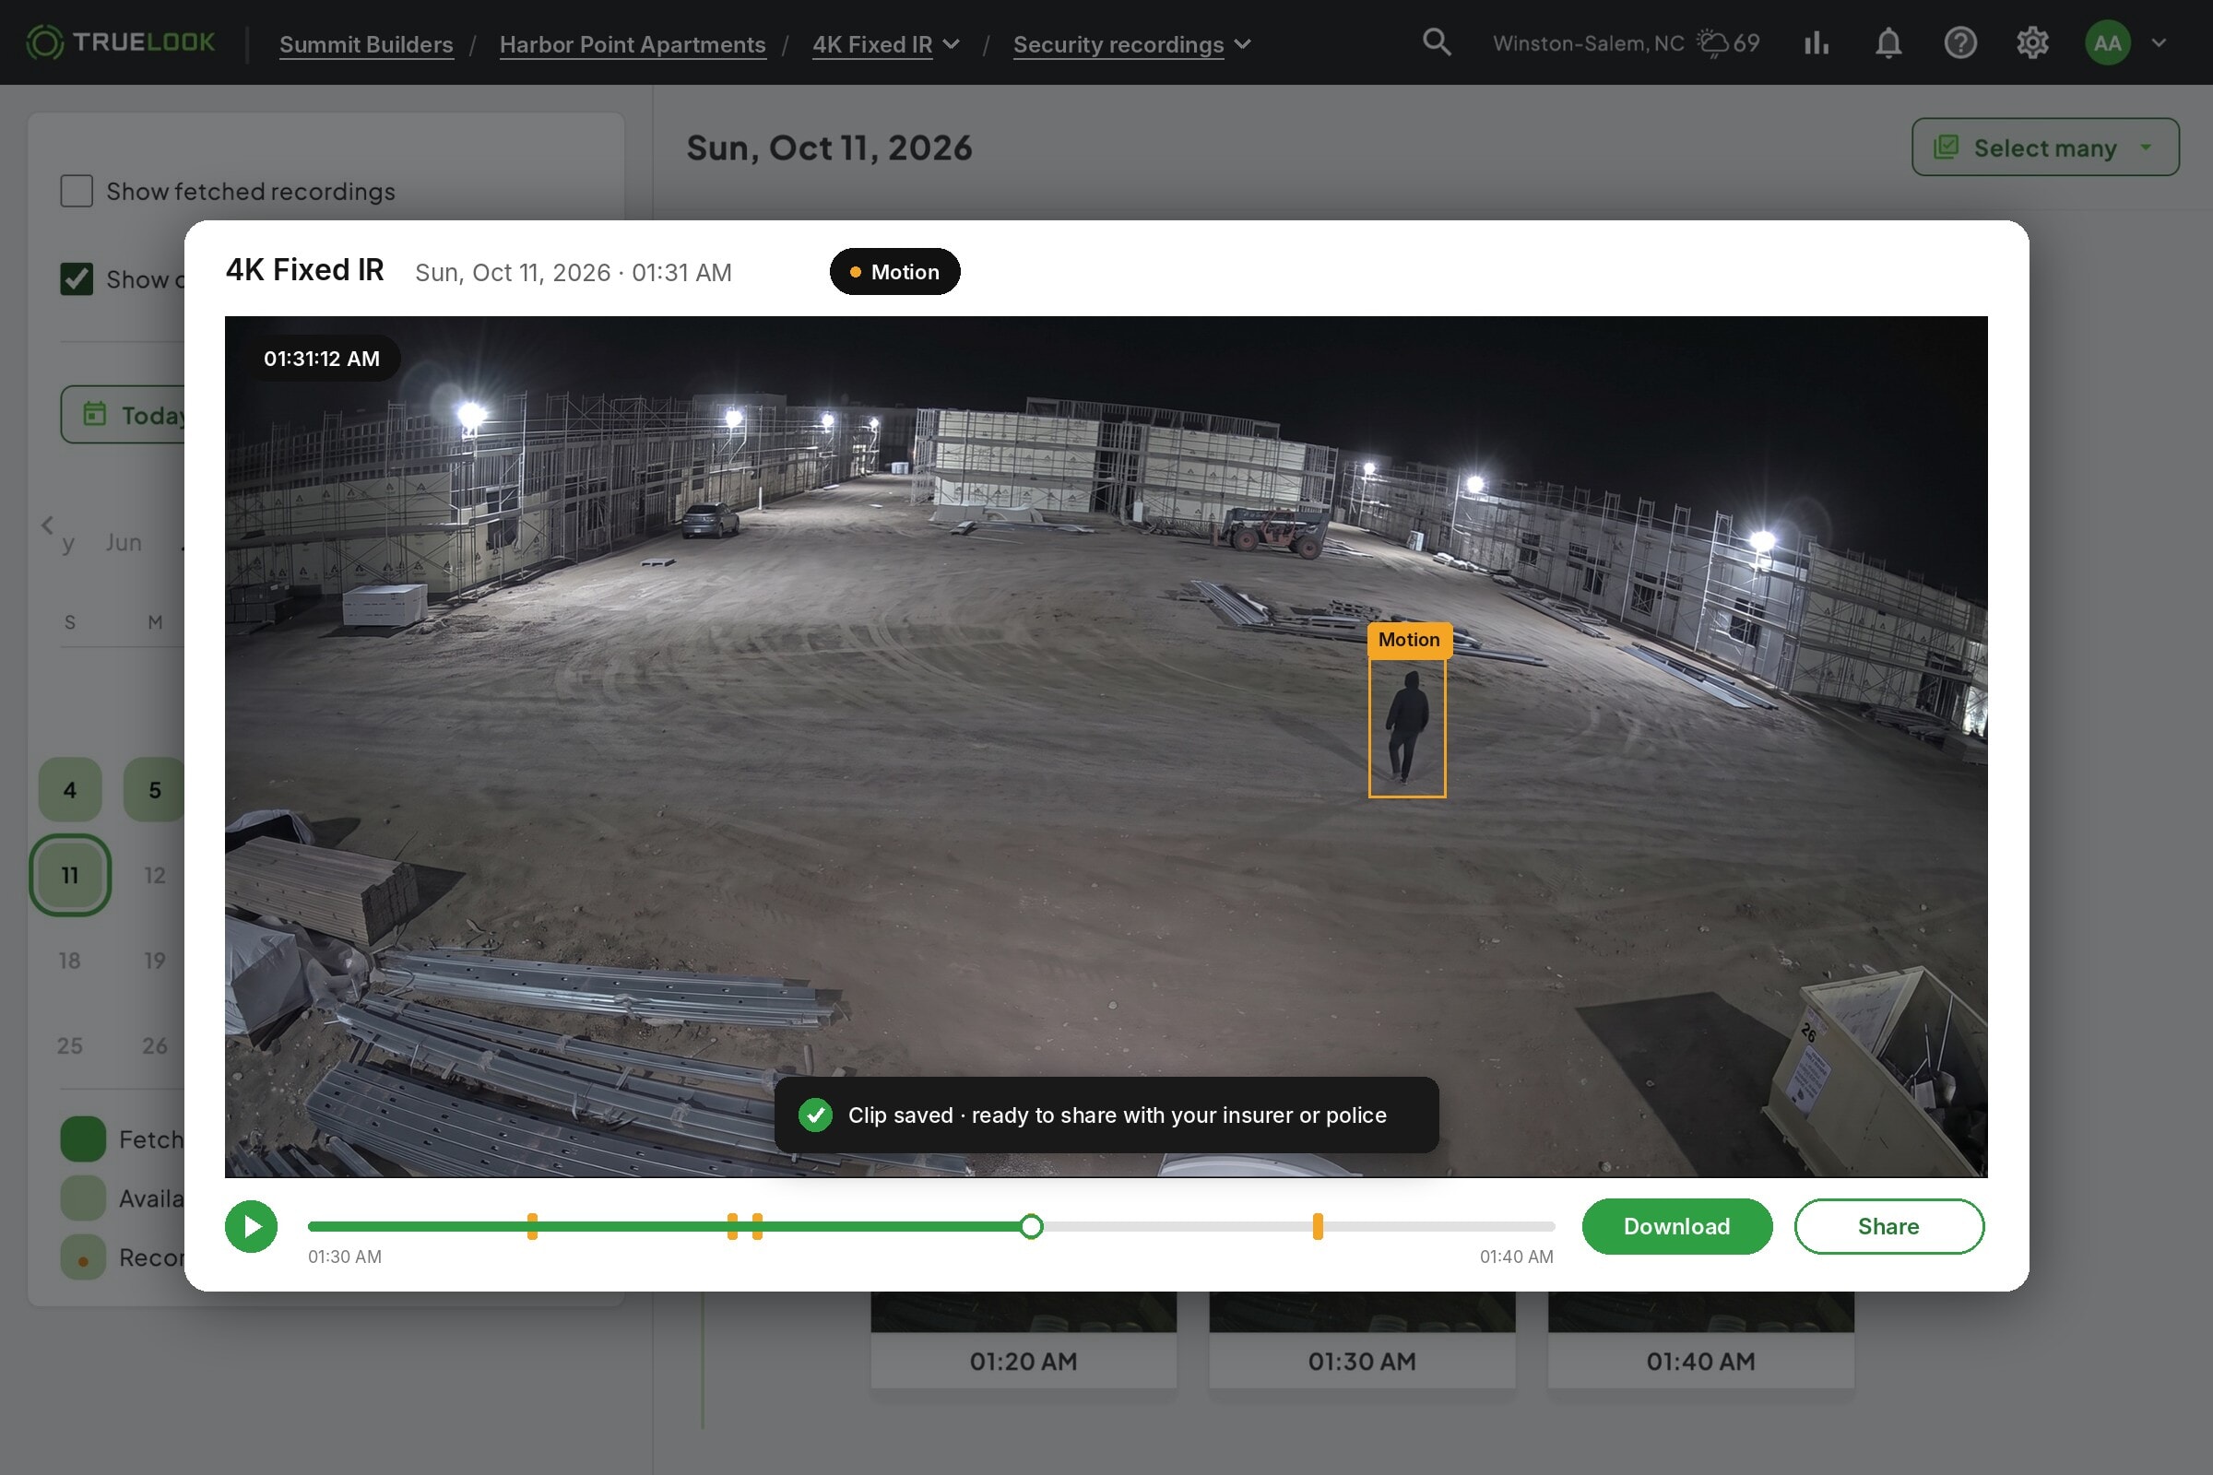Select calendar day 4

(70, 789)
